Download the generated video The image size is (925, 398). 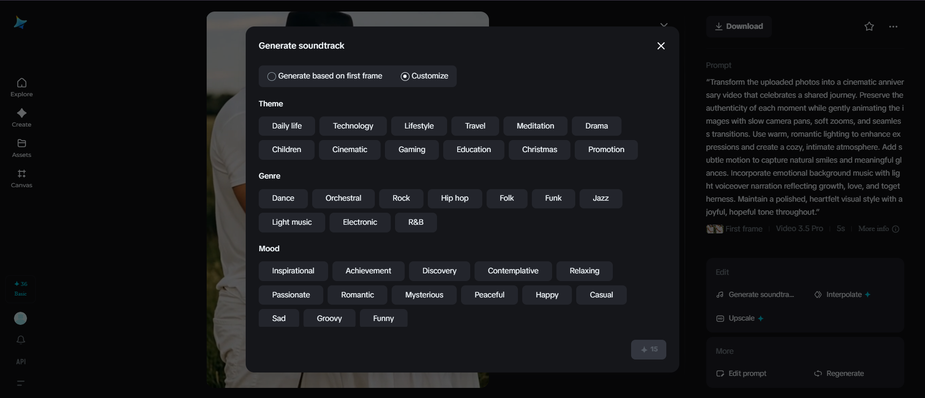[739, 26]
